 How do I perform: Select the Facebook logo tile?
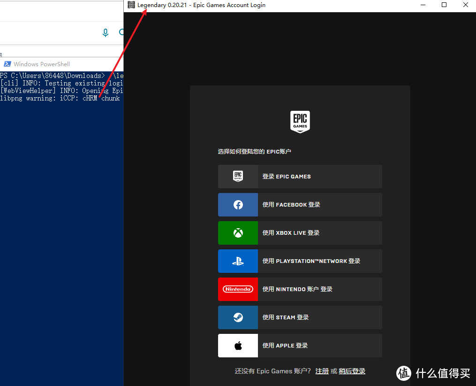[238, 205]
